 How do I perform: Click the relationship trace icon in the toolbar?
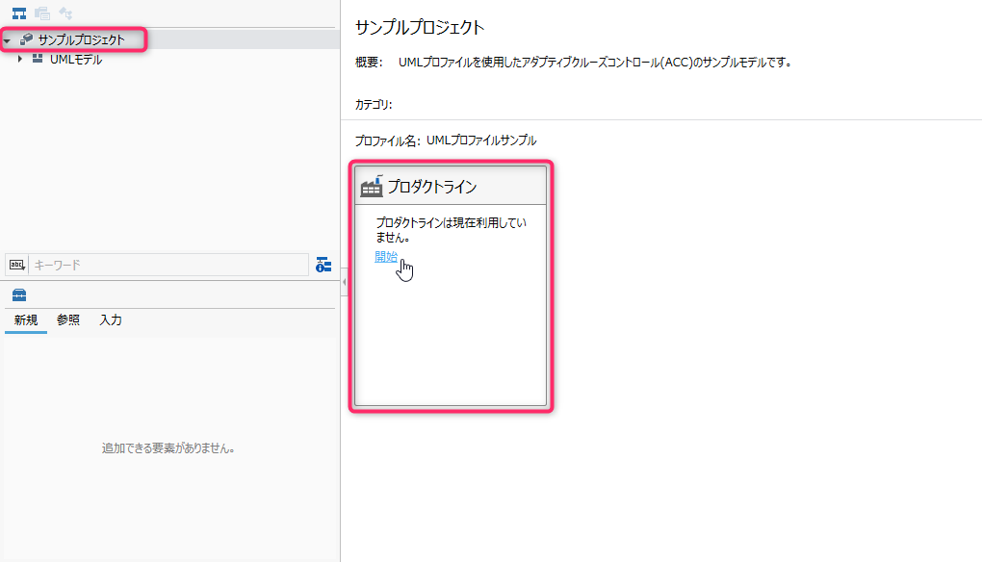point(66,13)
